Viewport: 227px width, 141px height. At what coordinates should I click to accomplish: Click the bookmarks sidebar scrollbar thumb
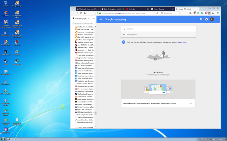point(95,113)
